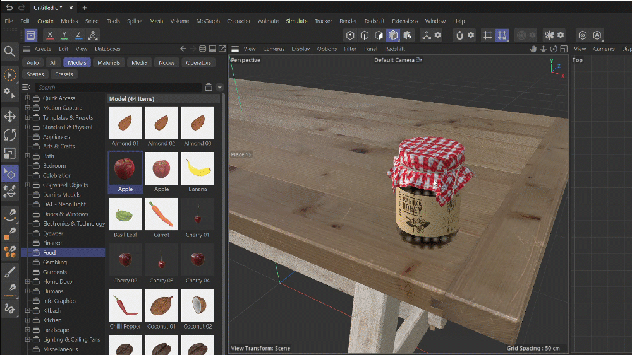This screenshot has height=355, width=632.
Task: Click the viewport pan hand icon
Action: tap(533, 49)
